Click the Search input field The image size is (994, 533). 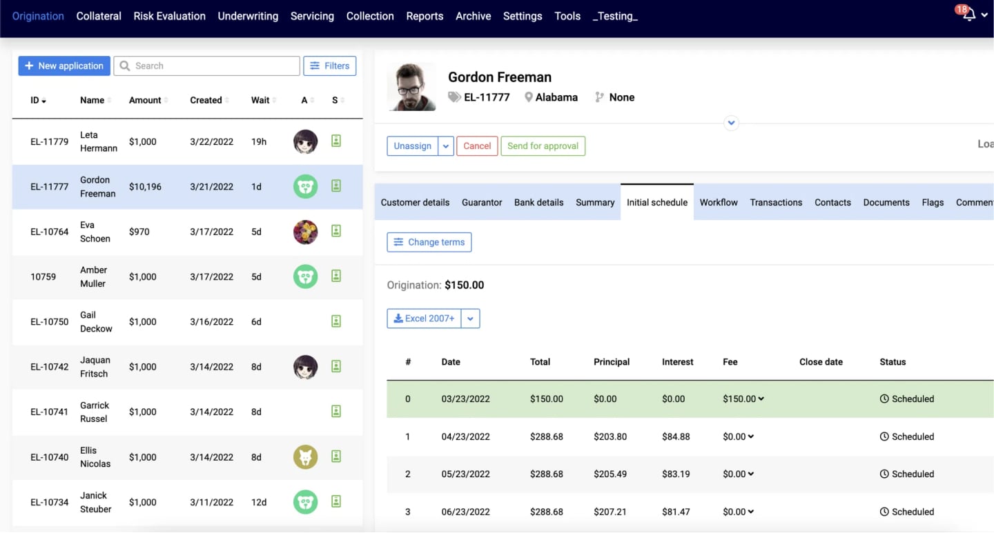click(x=207, y=66)
